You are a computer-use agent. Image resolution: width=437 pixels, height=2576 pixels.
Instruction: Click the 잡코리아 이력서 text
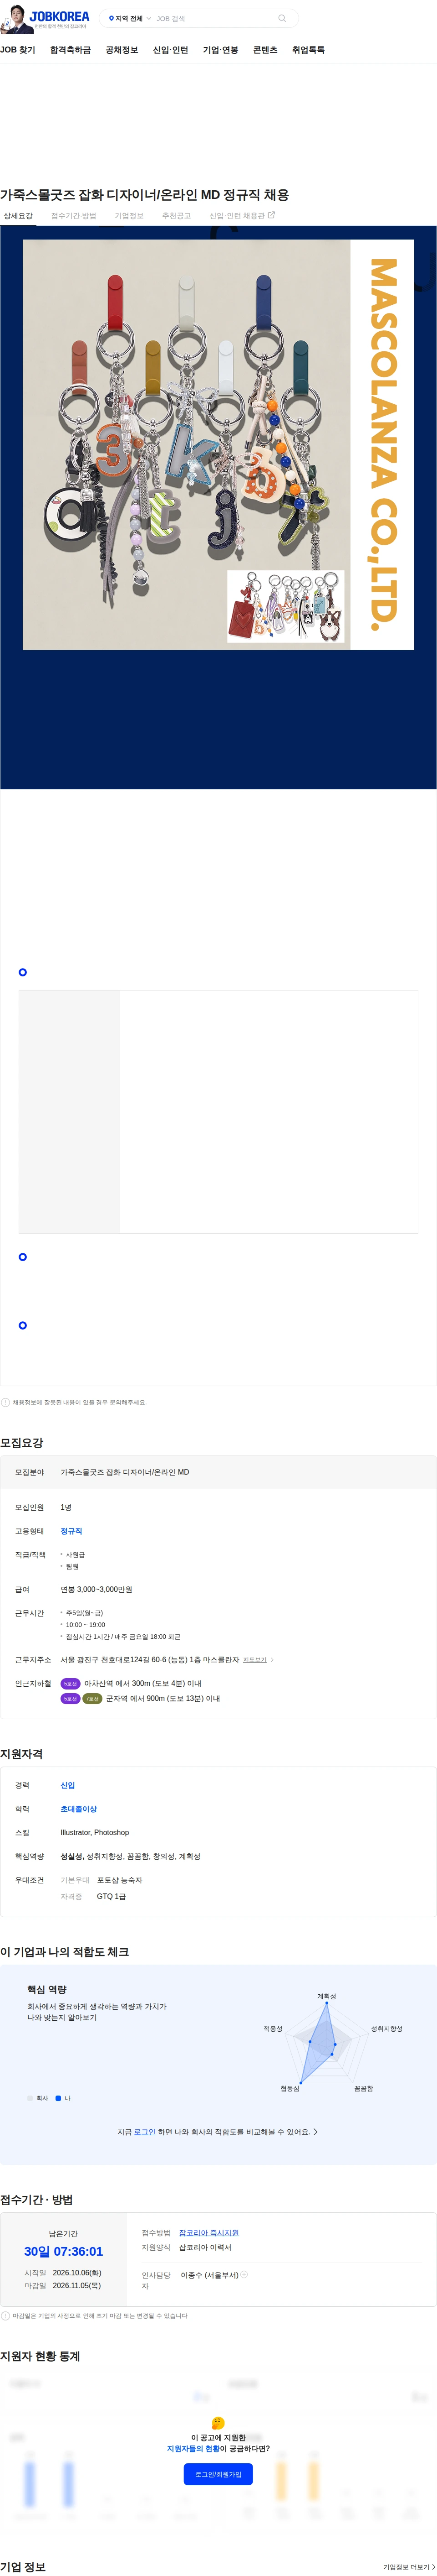[x=206, y=2247]
